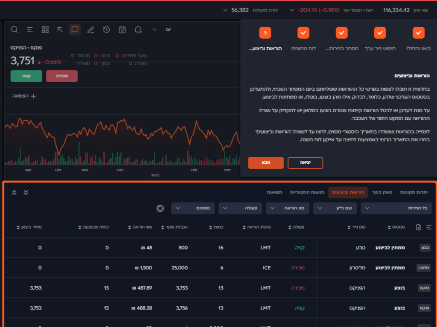Open the calendar events icon
The width and height of the screenshot is (437, 327).
pyautogui.click(x=122, y=29)
